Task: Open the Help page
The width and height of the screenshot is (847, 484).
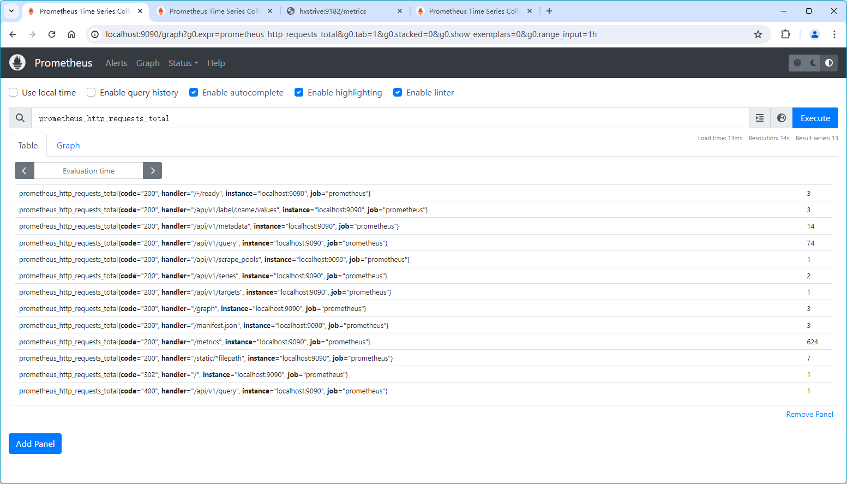Action: pyautogui.click(x=216, y=63)
